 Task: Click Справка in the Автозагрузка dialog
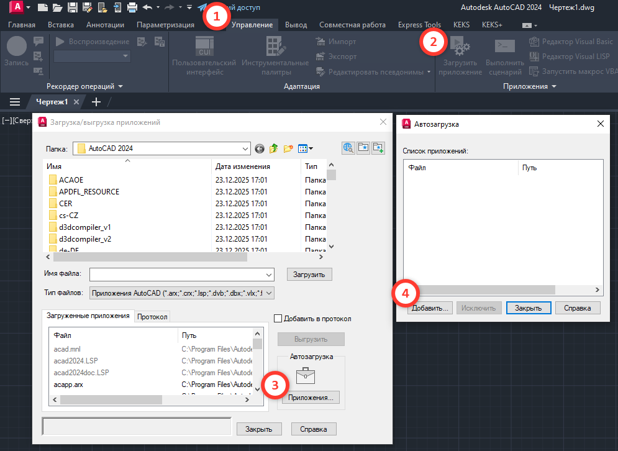tap(578, 308)
